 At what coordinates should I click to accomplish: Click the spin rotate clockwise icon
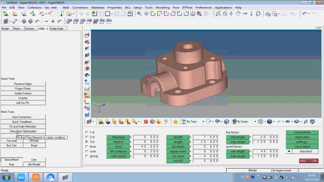258,14
